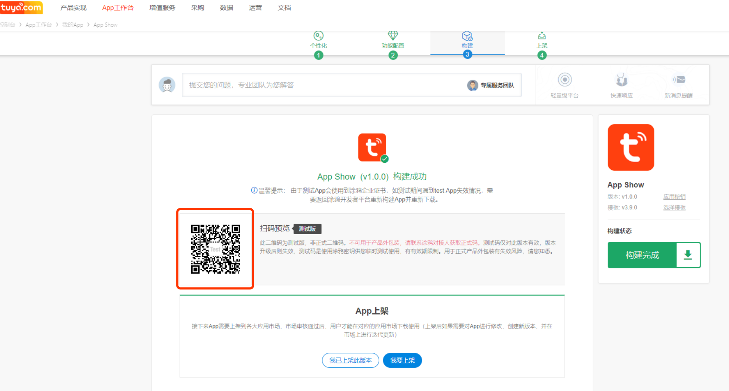Screen dimensions: 729x391
Task: Click the 新消息提醒 envelope icon
Action: tap(679, 80)
